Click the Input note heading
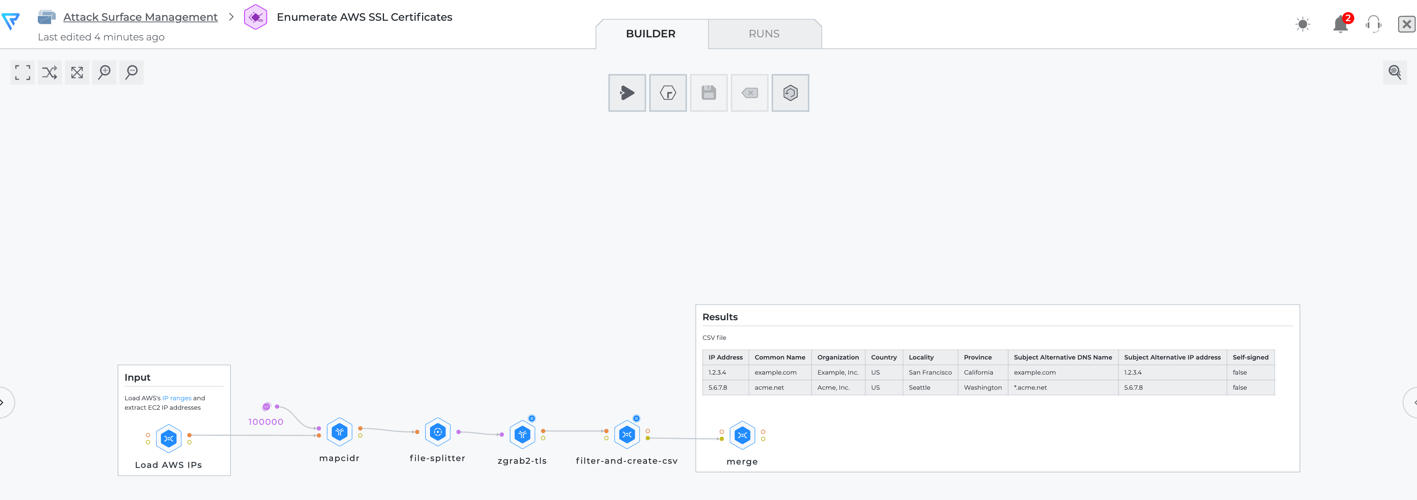The width and height of the screenshot is (1417, 500). tap(138, 377)
